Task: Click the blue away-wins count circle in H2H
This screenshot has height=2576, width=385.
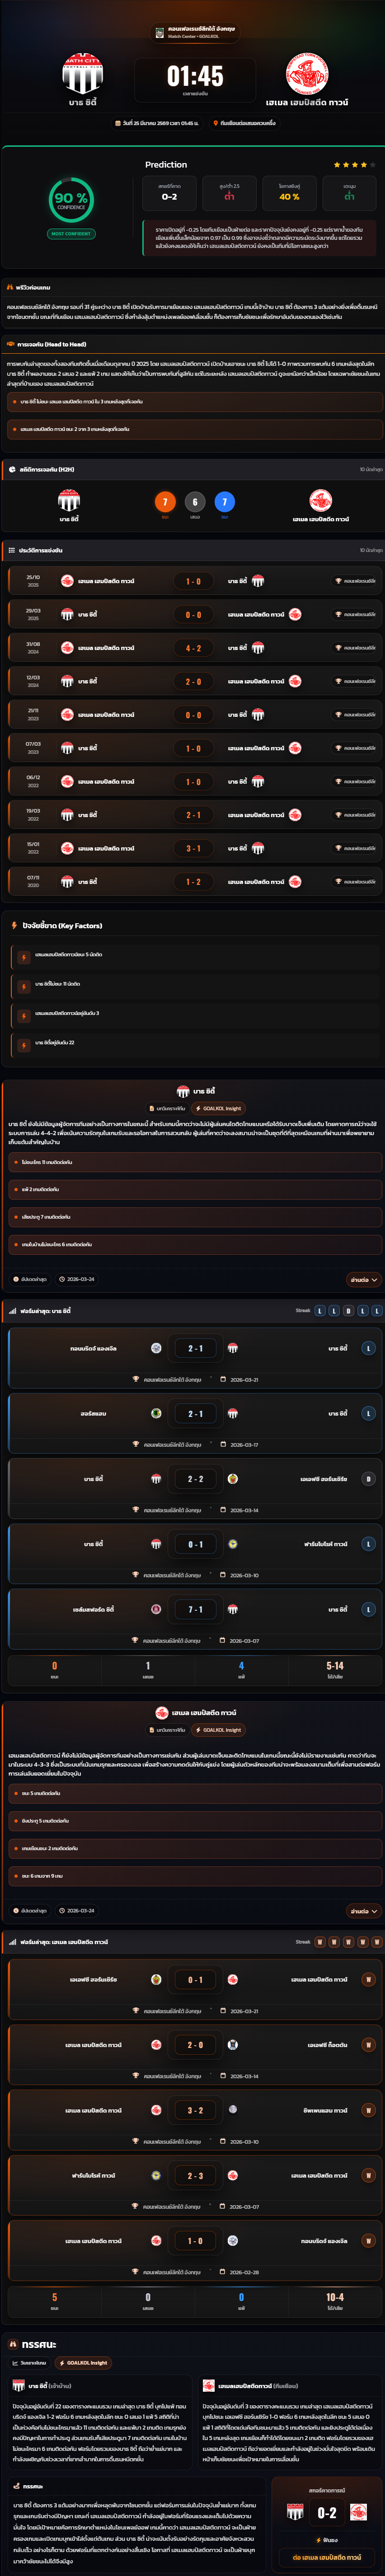Action: pyautogui.click(x=224, y=502)
